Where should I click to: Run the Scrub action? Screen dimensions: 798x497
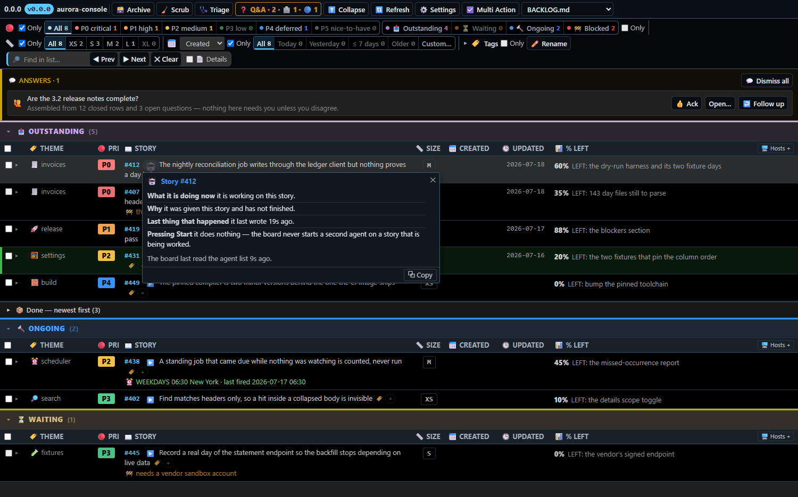[174, 10]
